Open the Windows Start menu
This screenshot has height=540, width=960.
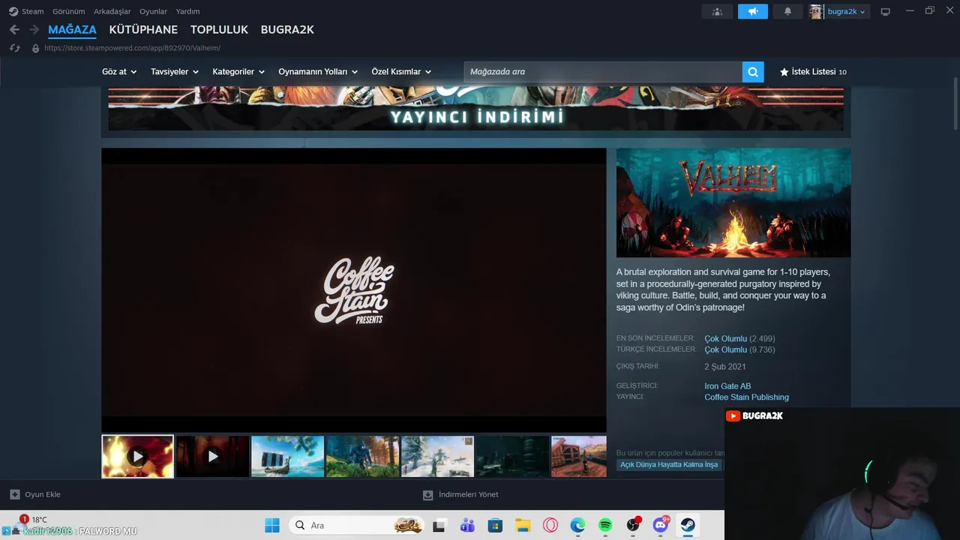coord(272,525)
